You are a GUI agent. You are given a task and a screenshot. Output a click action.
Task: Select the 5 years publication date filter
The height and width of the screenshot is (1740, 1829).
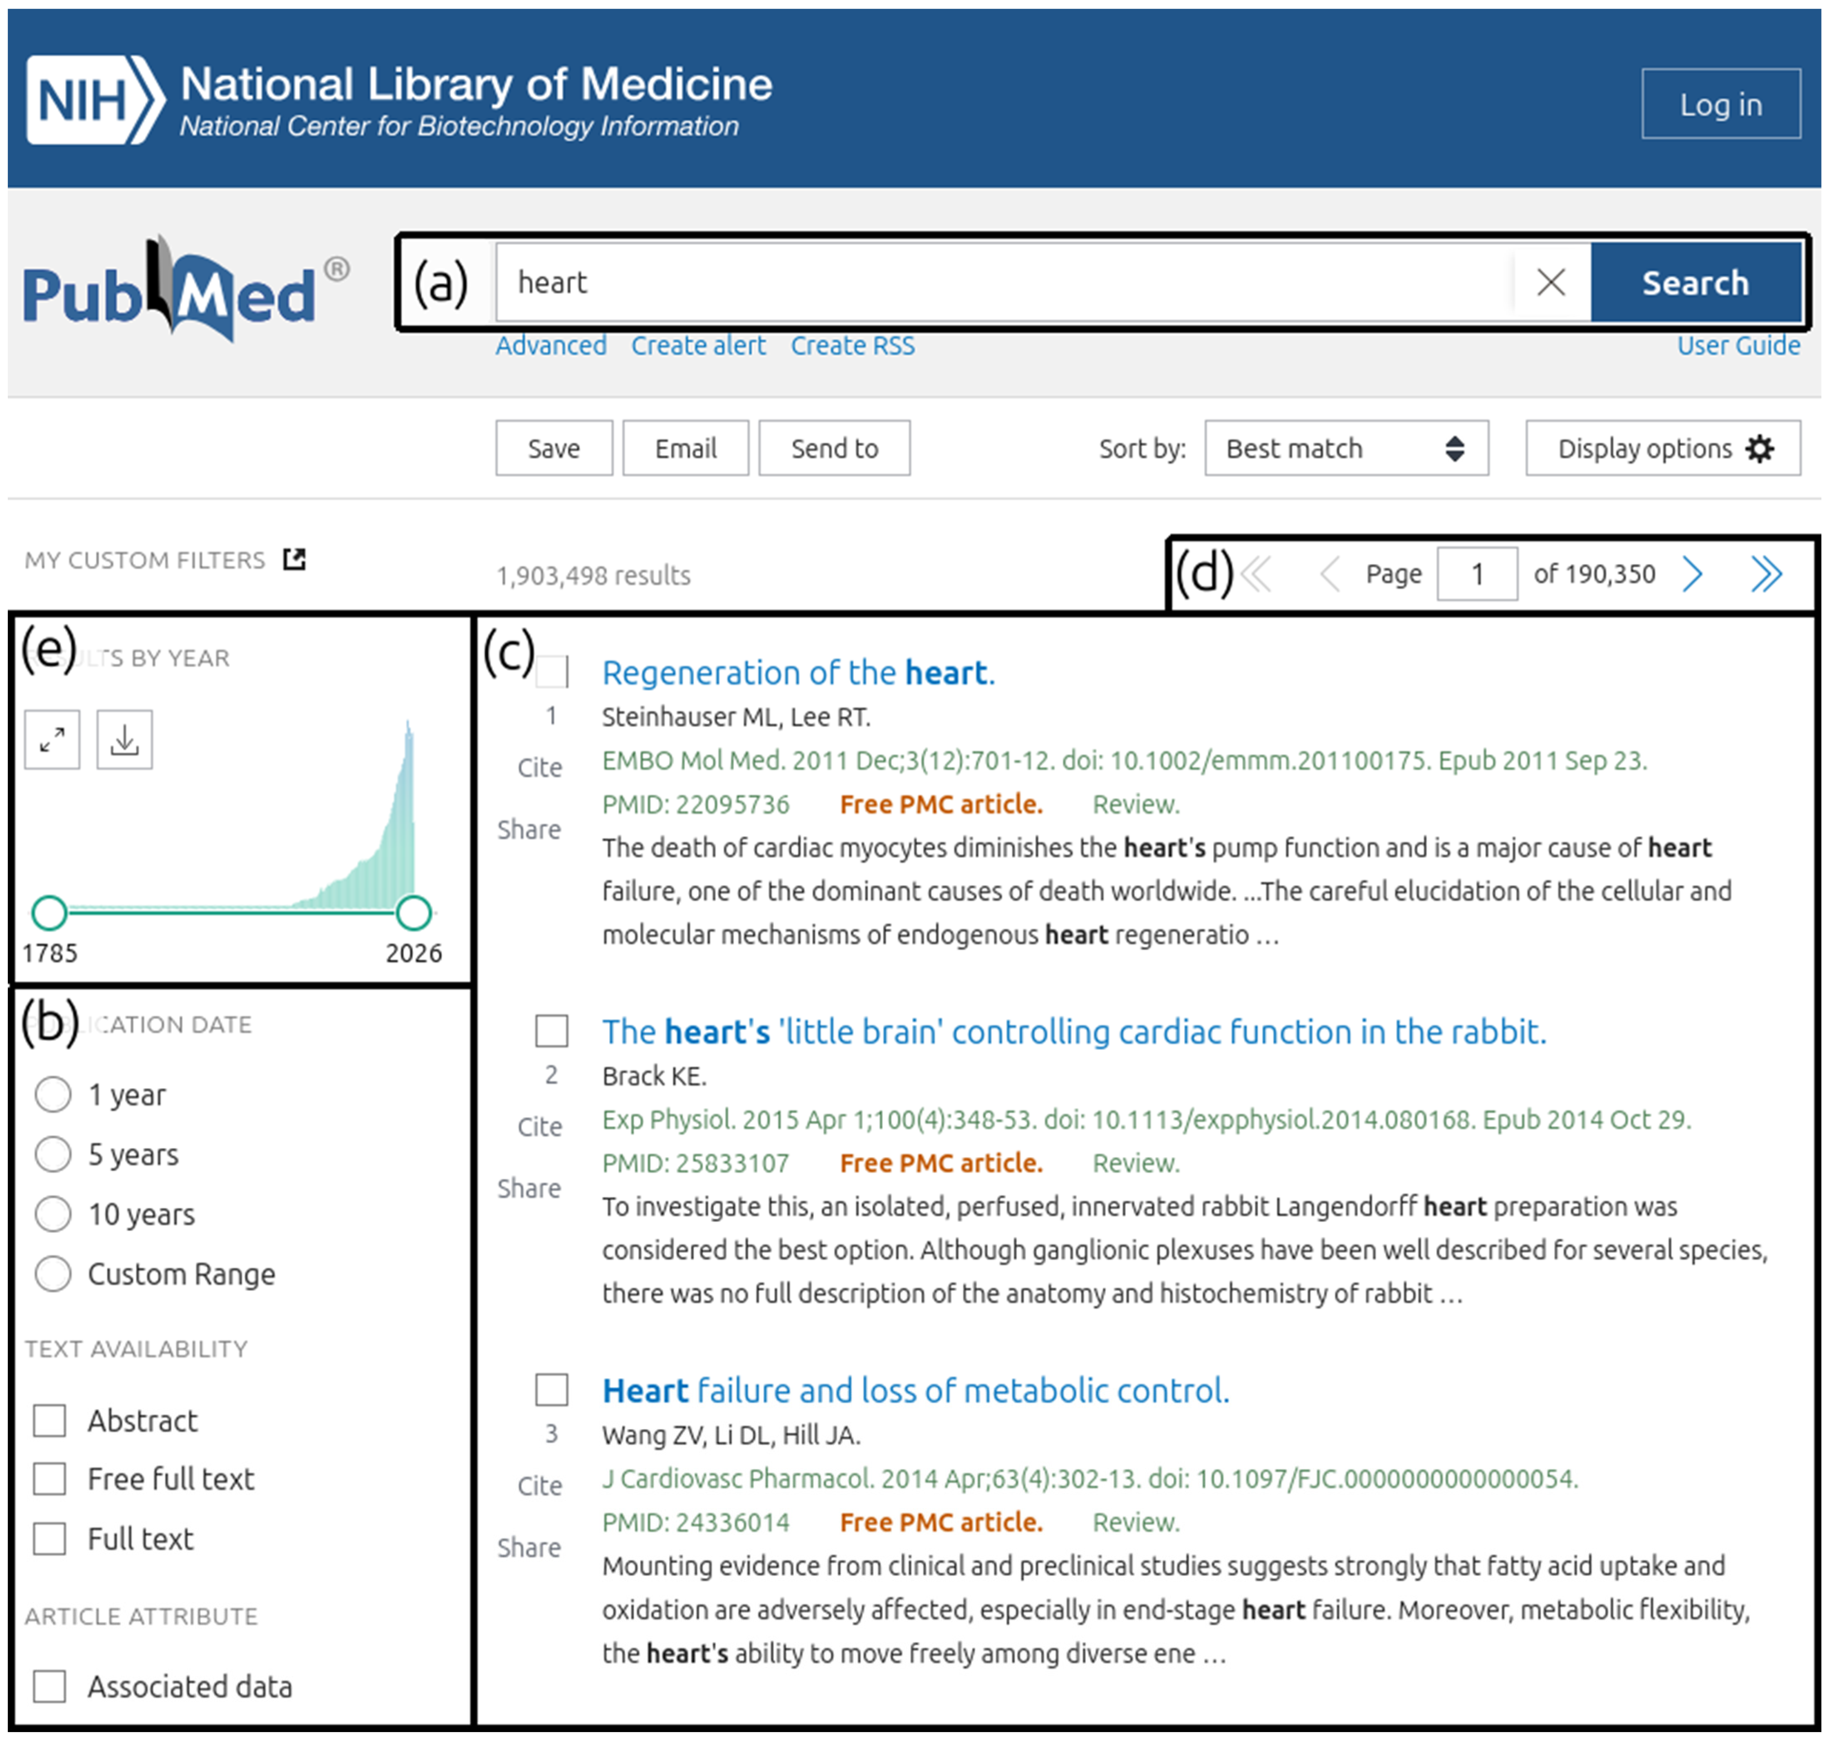[53, 1155]
